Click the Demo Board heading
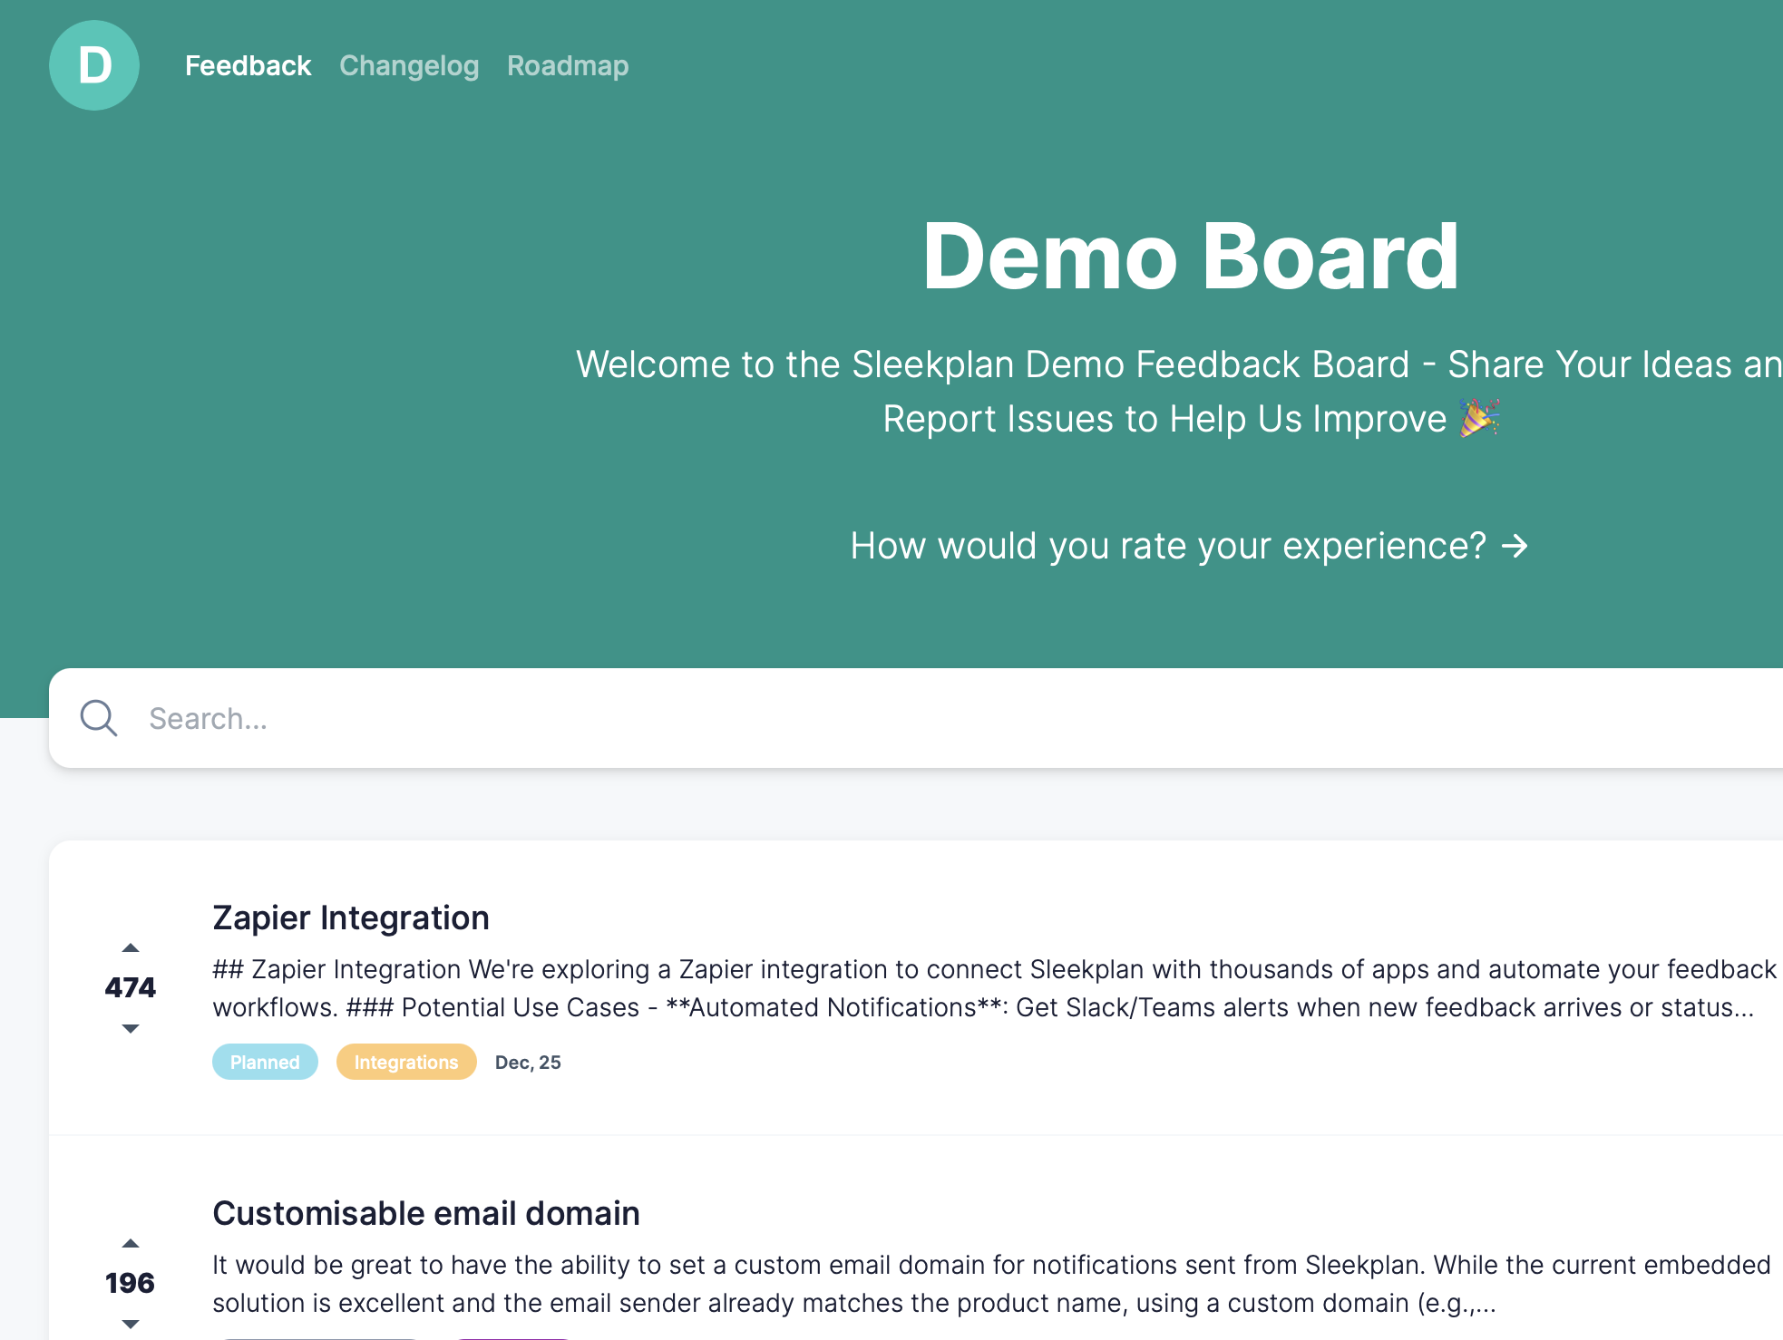The height and width of the screenshot is (1340, 1783). 1190,257
